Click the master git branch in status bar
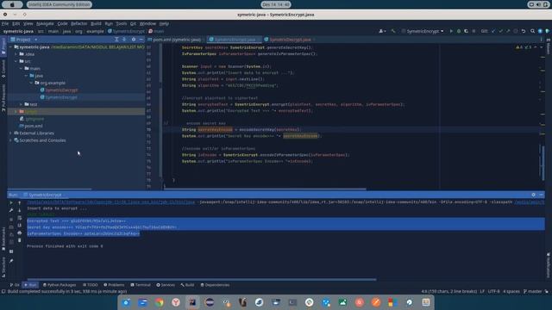The width and height of the screenshot is (552, 310). pos(532,291)
